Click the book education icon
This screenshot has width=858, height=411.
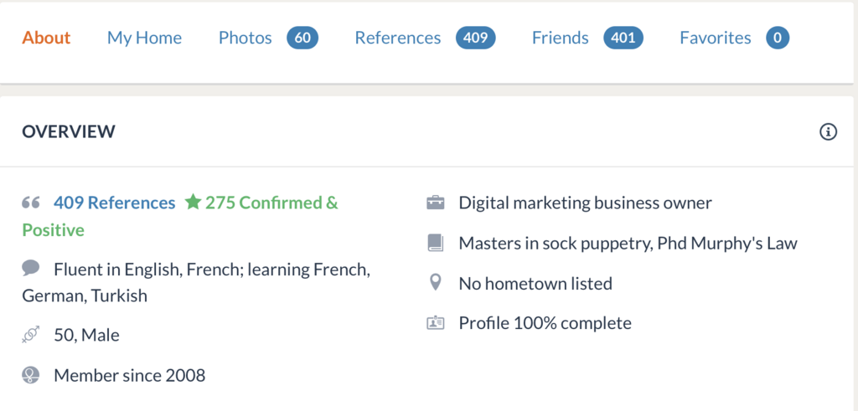(x=436, y=243)
